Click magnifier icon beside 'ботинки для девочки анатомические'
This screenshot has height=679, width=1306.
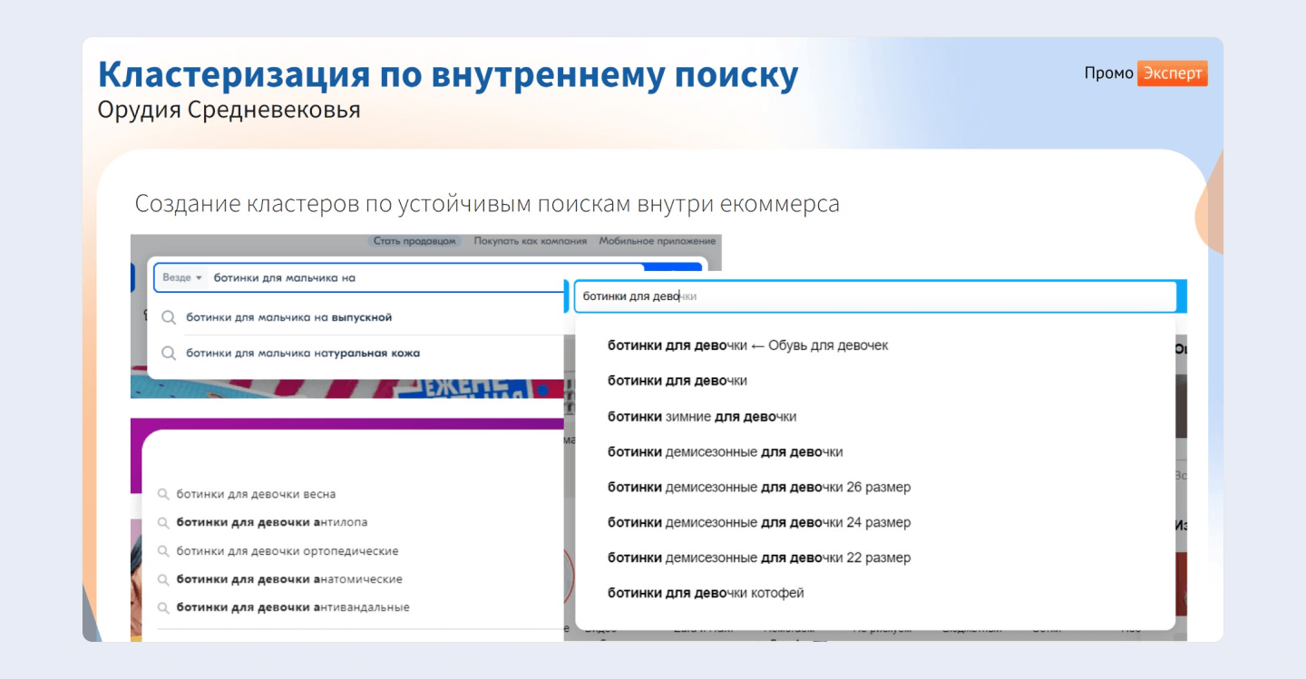tap(163, 579)
